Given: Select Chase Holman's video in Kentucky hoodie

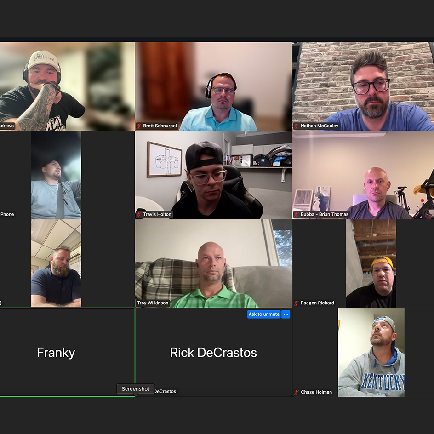Looking at the screenshot, I should pos(371,353).
